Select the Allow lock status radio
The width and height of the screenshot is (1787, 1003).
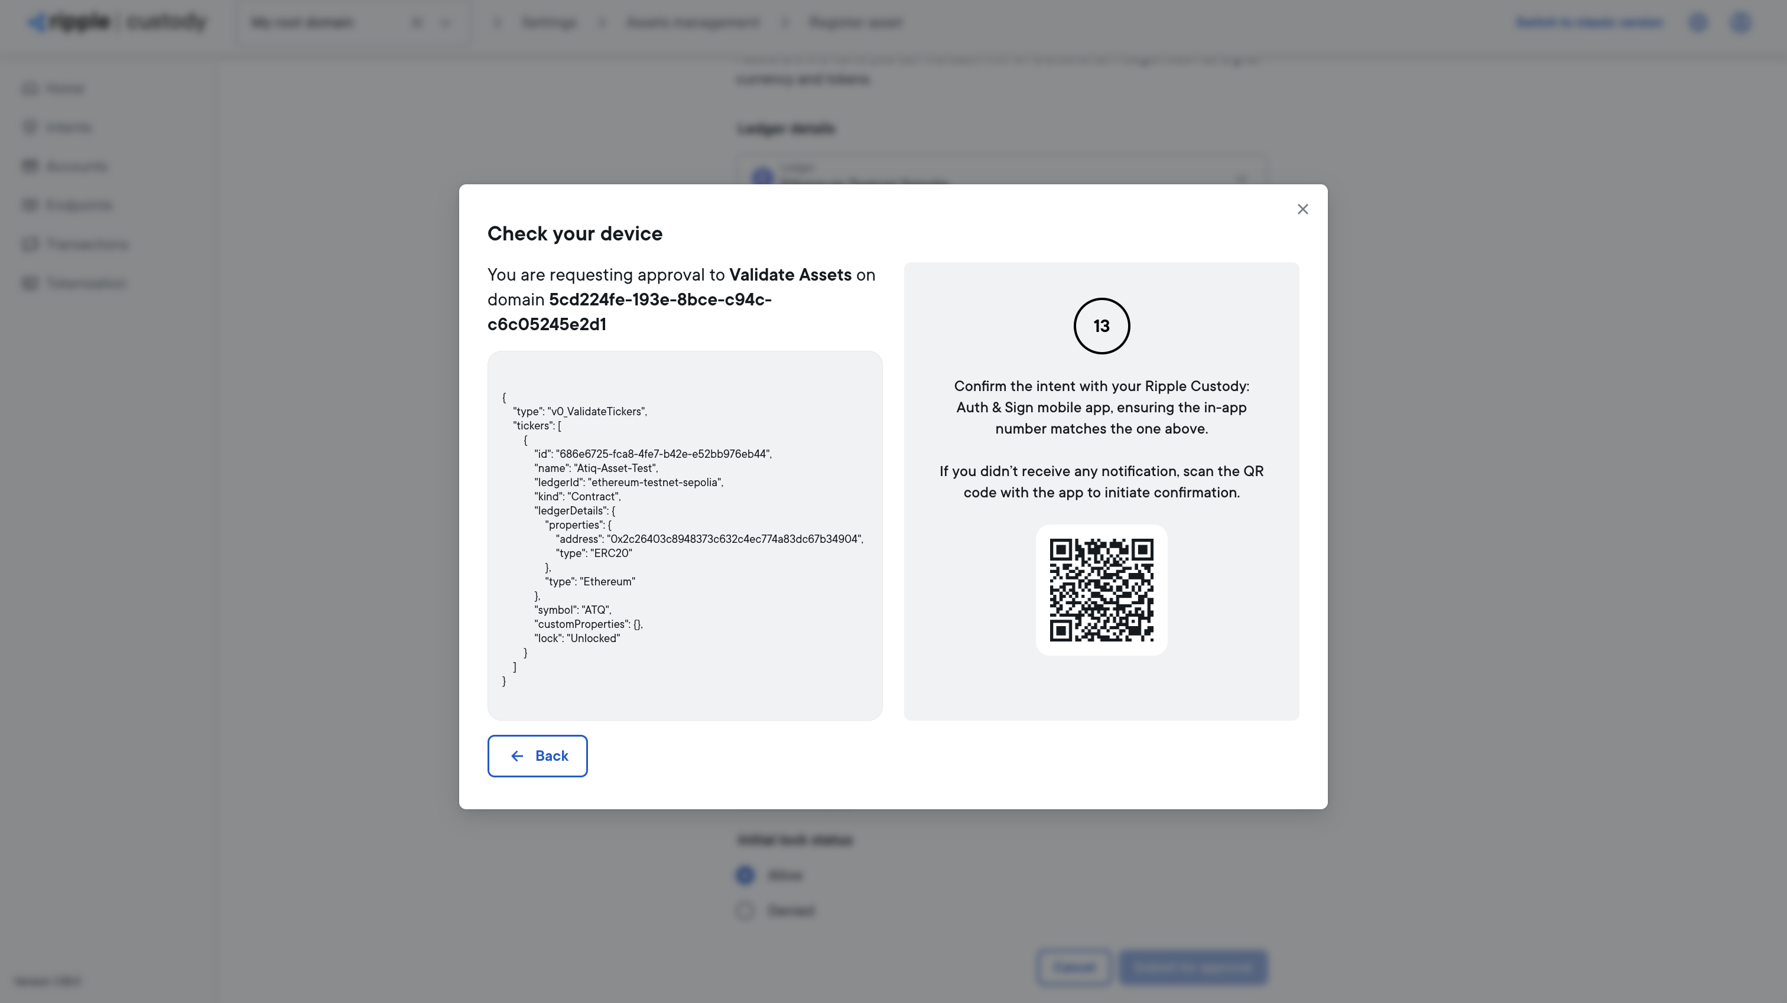tap(745, 875)
